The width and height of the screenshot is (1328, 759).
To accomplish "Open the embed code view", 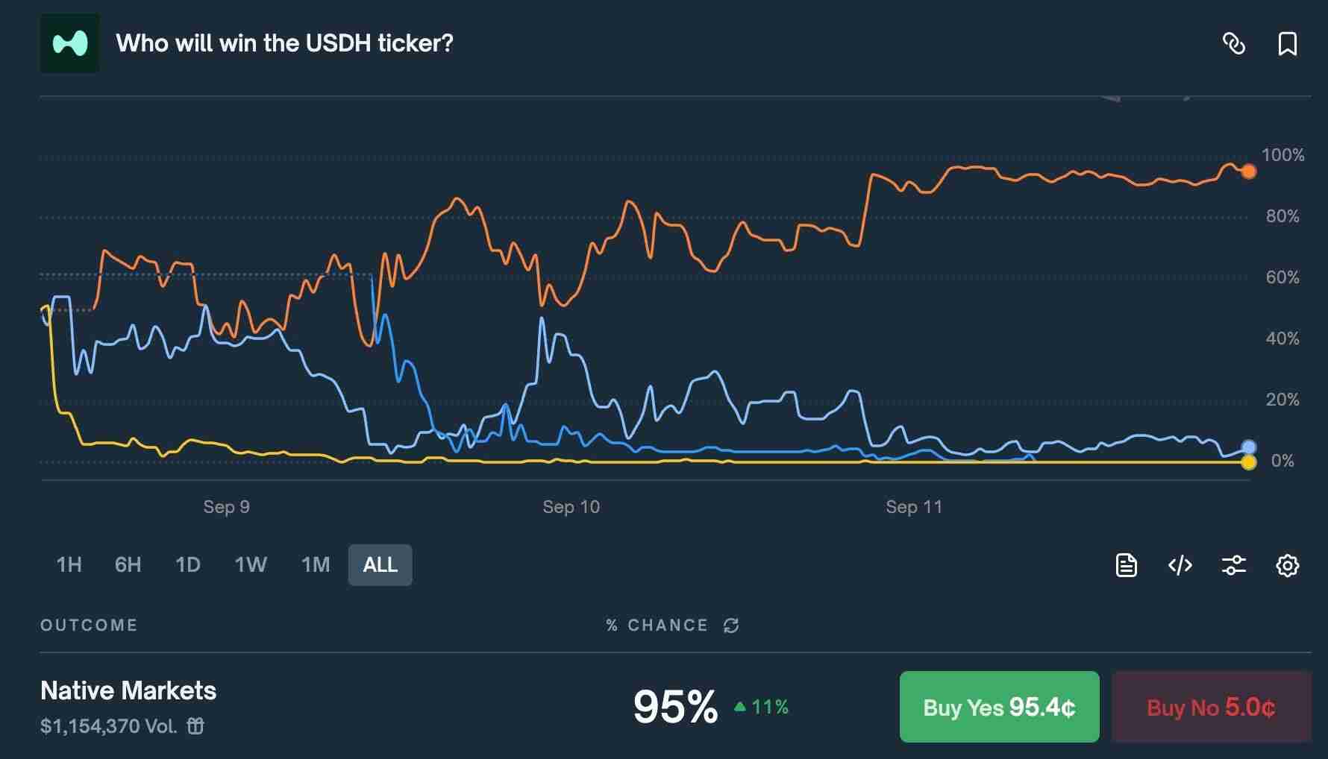I will point(1180,564).
